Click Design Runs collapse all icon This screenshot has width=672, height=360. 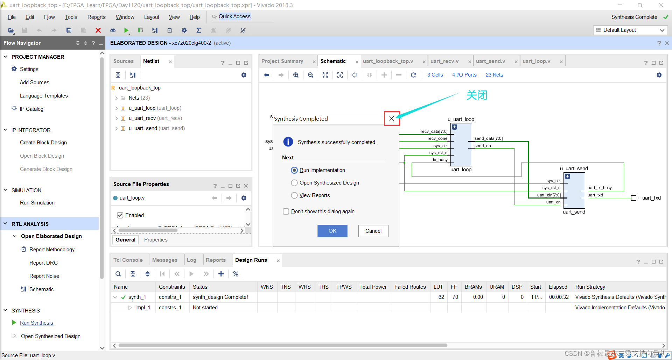(x=133, y=274)
